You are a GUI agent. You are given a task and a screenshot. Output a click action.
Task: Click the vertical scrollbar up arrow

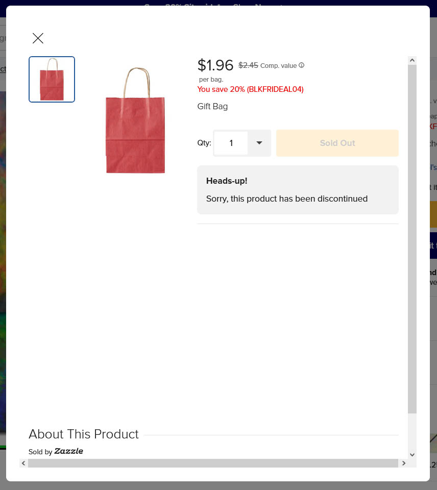[412, 60]
